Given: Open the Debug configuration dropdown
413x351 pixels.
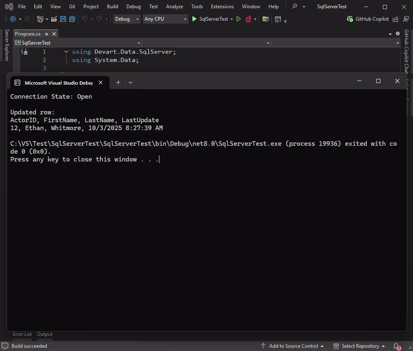Looking at the screenshot, I should point(126,19).
